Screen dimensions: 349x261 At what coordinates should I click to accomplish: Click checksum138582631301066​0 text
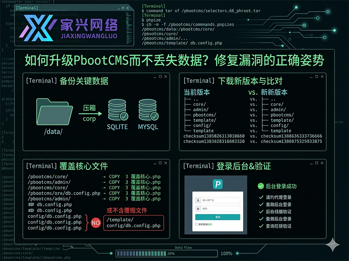coord(214,136)
